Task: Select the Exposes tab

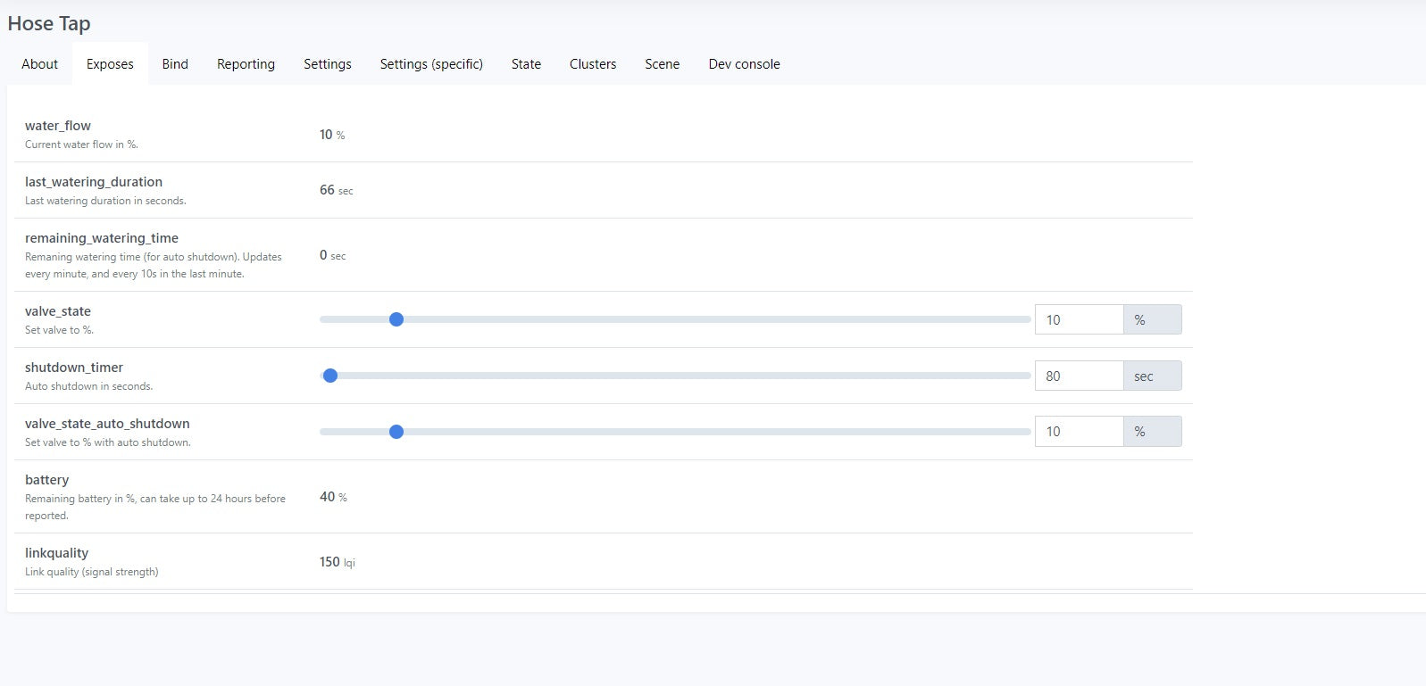Action: [x=110, y=64]
